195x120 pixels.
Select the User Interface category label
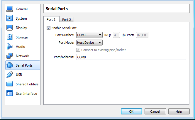point(26,94)
